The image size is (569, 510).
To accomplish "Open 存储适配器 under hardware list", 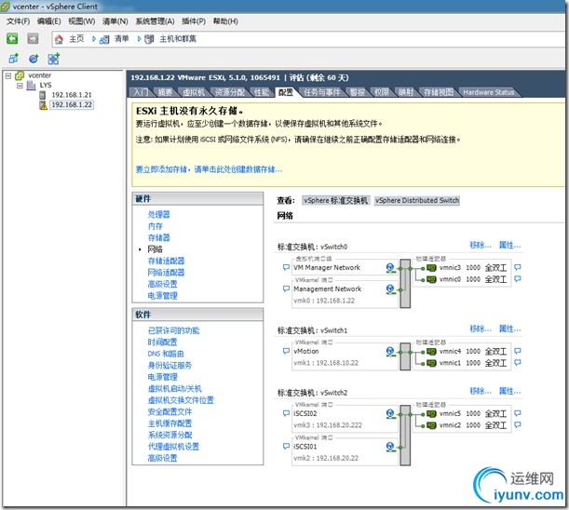I will 166,261.
